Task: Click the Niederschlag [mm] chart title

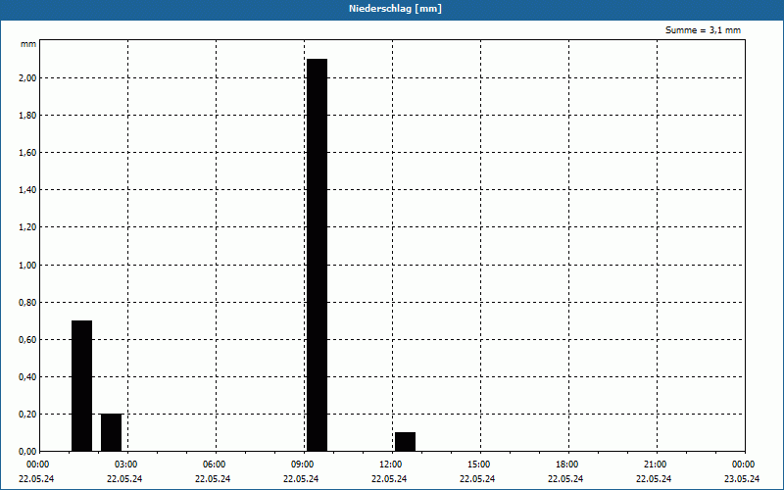Action: pos(395,9)
